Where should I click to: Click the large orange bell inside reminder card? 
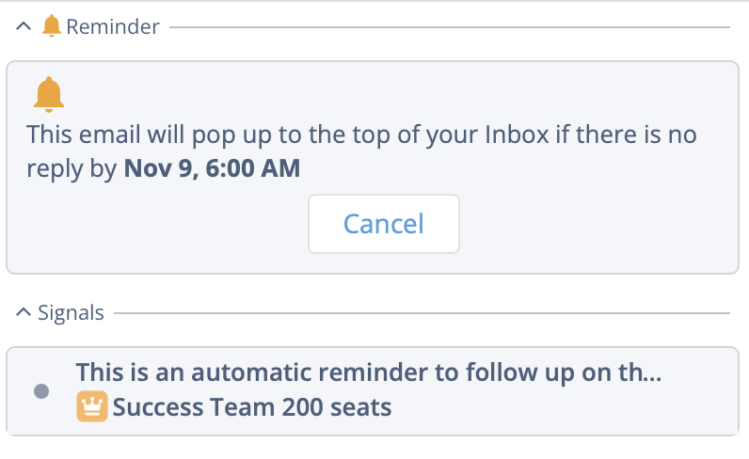click(49, 94)
